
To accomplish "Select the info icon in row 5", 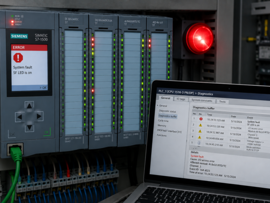I will click(x=199, y=143).
